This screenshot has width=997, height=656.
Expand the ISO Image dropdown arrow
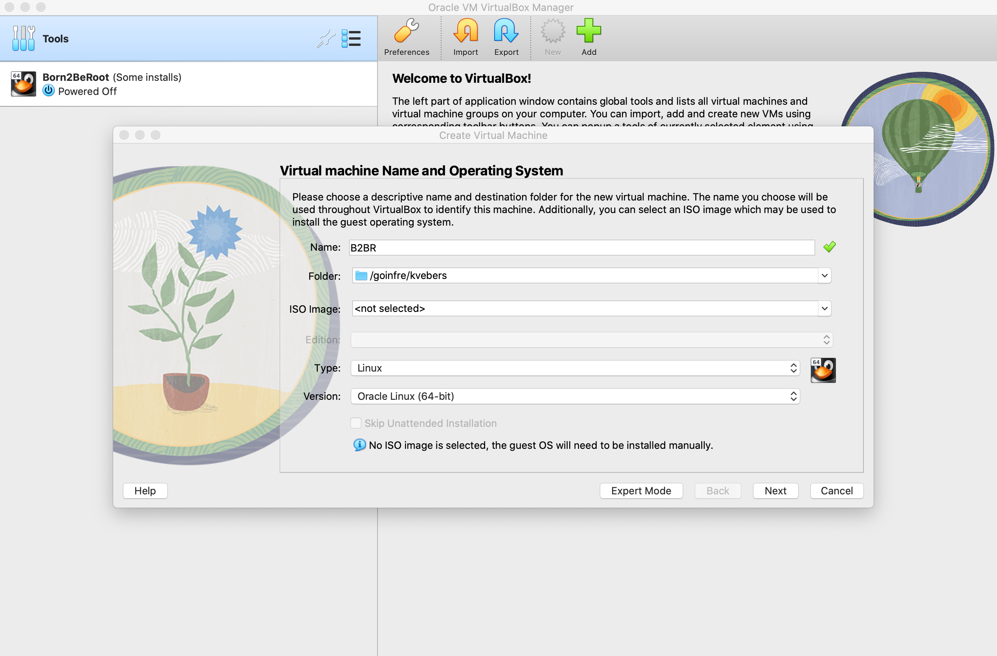pyautogui.click(x=825, y=309)
